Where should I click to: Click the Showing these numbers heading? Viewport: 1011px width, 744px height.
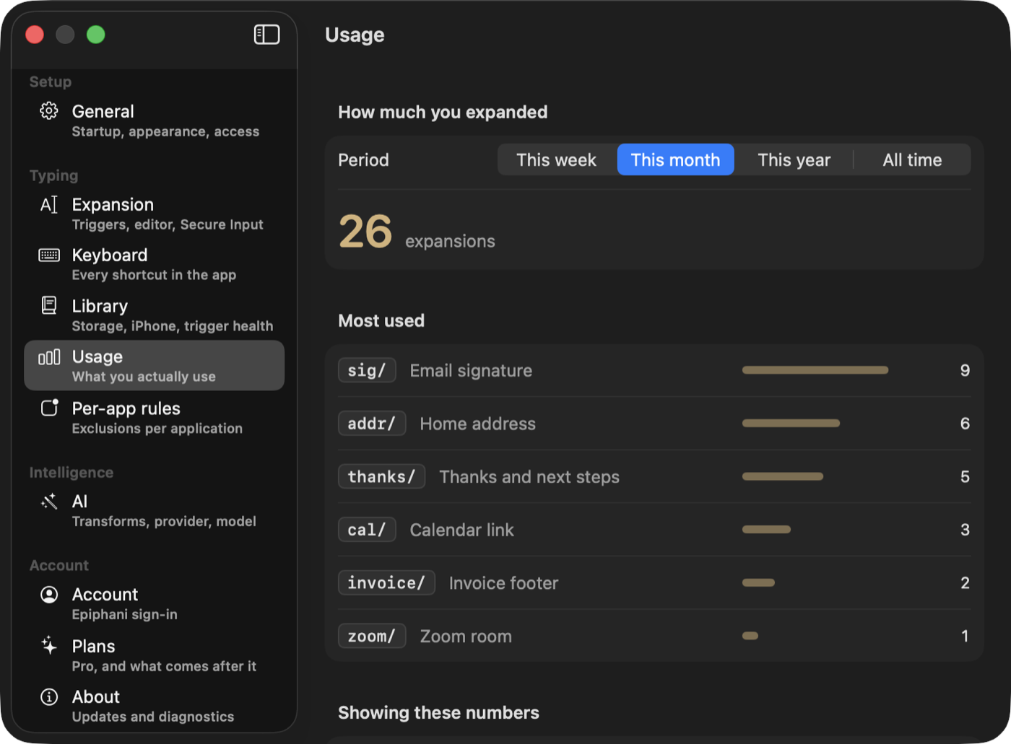(438, 712)
